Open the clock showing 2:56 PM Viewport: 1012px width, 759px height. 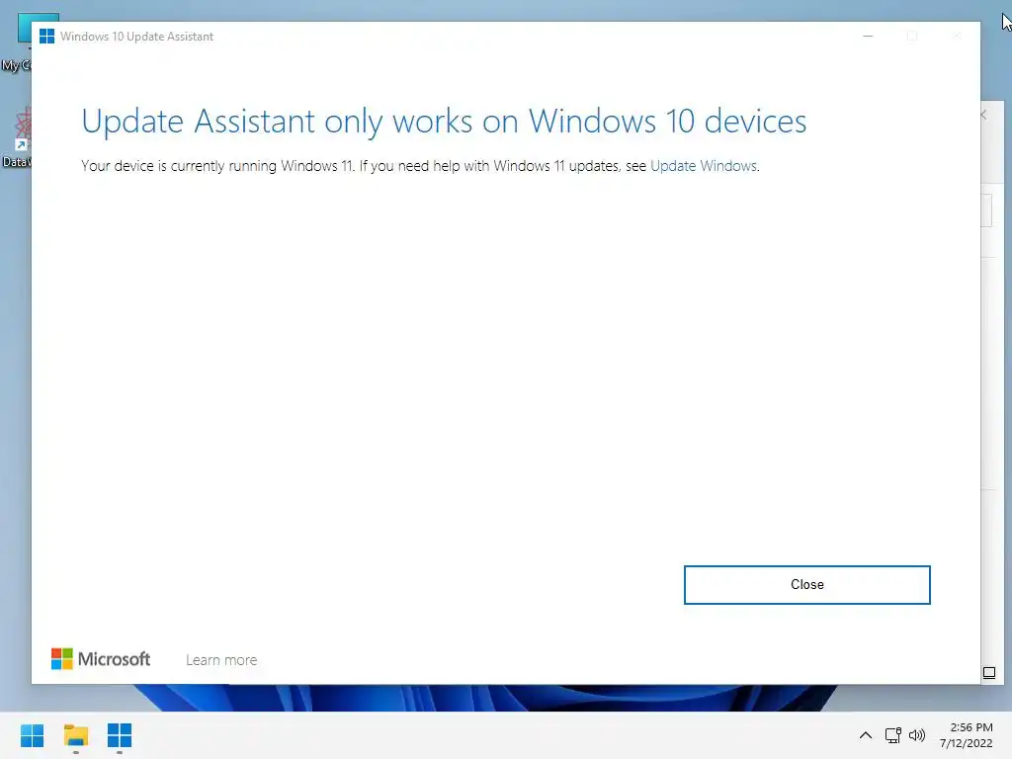coord(967,735)
